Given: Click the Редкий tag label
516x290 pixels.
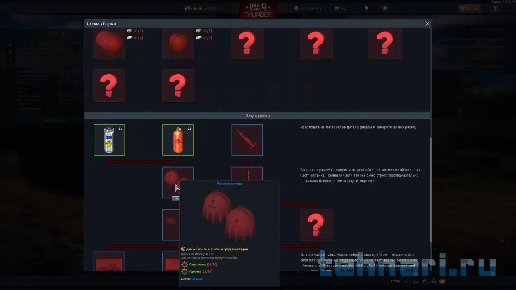Looking at the screenshot, I should pos(197,279).
